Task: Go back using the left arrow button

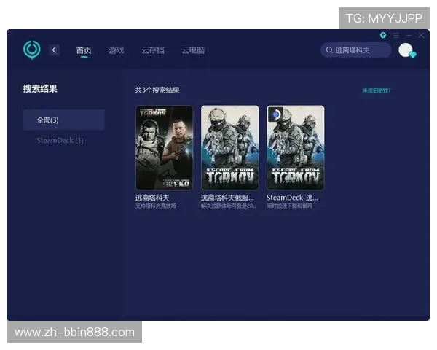Action: tap(55, 50)
